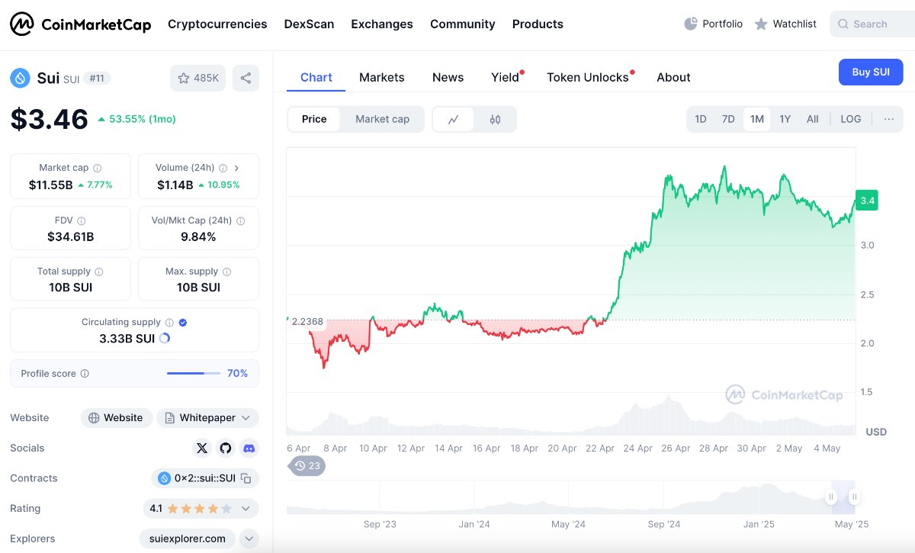Open Sui's X (Twitter) social link
The width and height of the screenshot is (915, 553).
[202, 449]
